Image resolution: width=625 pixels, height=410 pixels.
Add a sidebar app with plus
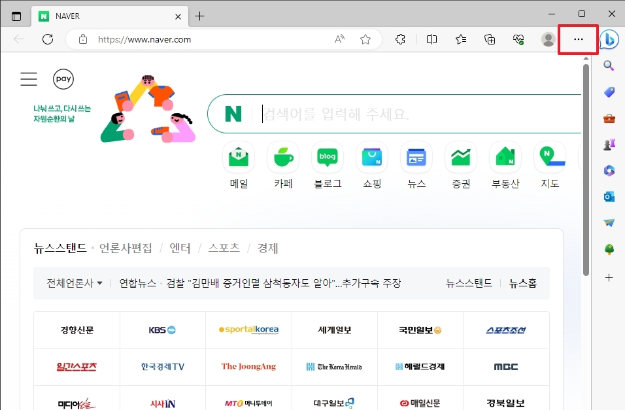609,278
